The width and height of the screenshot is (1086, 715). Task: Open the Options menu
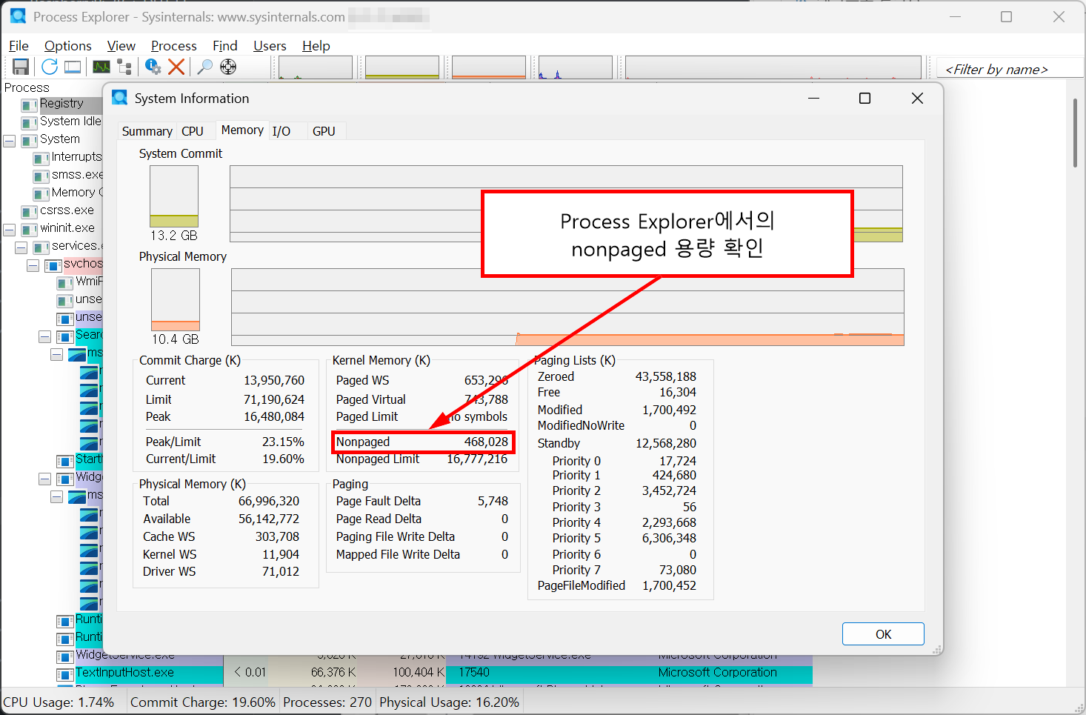[x=67, y=46]
